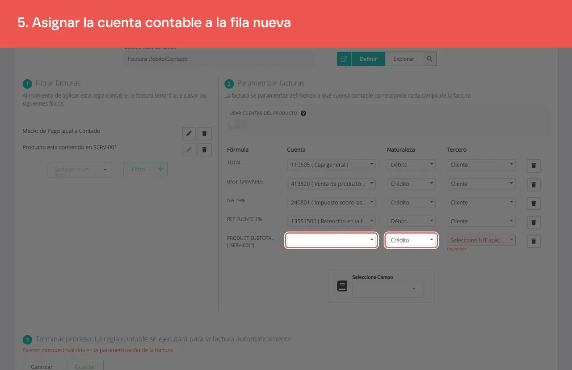Delete the PRODUCT SUBTOTAL row
572x370 pixels.
(534, 241)
